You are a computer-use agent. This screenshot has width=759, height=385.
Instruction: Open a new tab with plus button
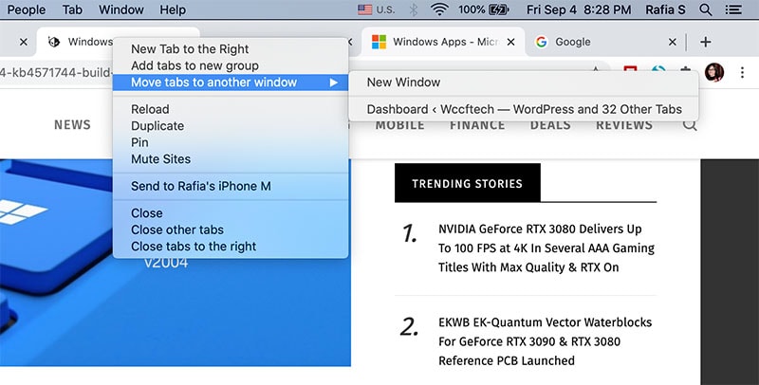(x=705, y=43)
